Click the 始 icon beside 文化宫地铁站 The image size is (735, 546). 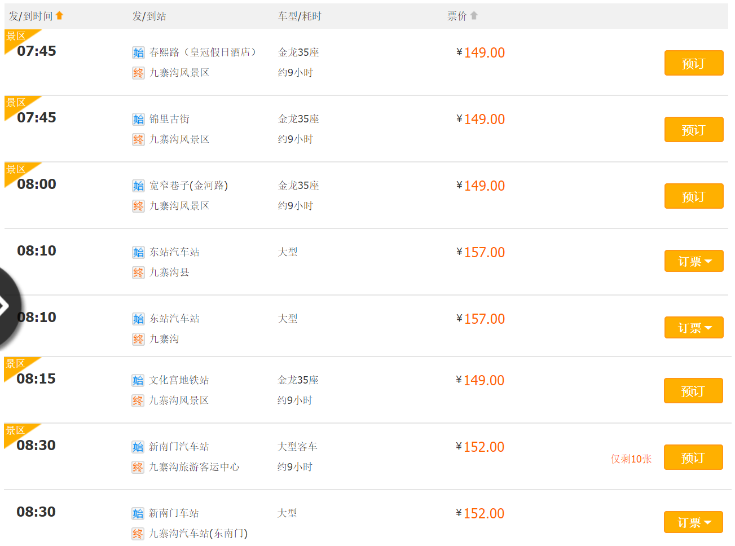click(x=138, y=380)
